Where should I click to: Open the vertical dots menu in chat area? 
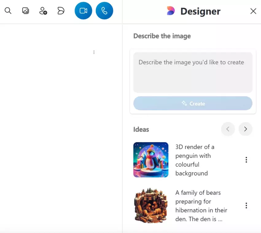94,52
